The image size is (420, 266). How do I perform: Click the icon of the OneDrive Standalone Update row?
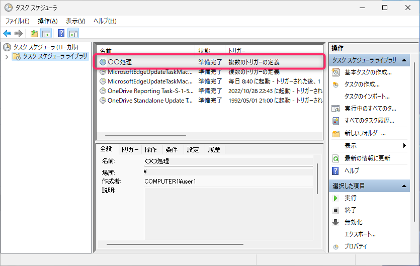[x=103, y=101]
